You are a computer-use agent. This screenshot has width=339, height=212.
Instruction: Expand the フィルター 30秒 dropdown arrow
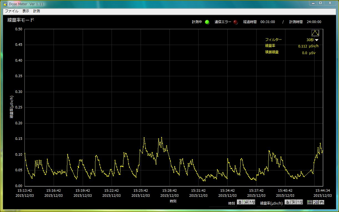coord(316,40)
